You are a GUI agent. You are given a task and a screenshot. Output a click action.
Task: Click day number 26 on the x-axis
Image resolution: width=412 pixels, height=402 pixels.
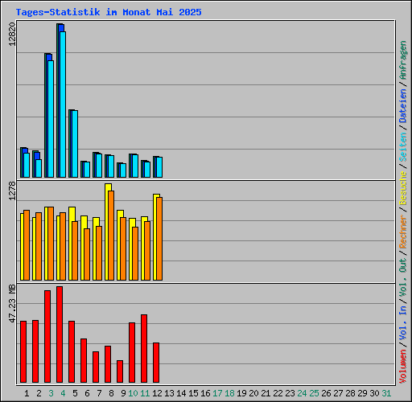point(326,393)
